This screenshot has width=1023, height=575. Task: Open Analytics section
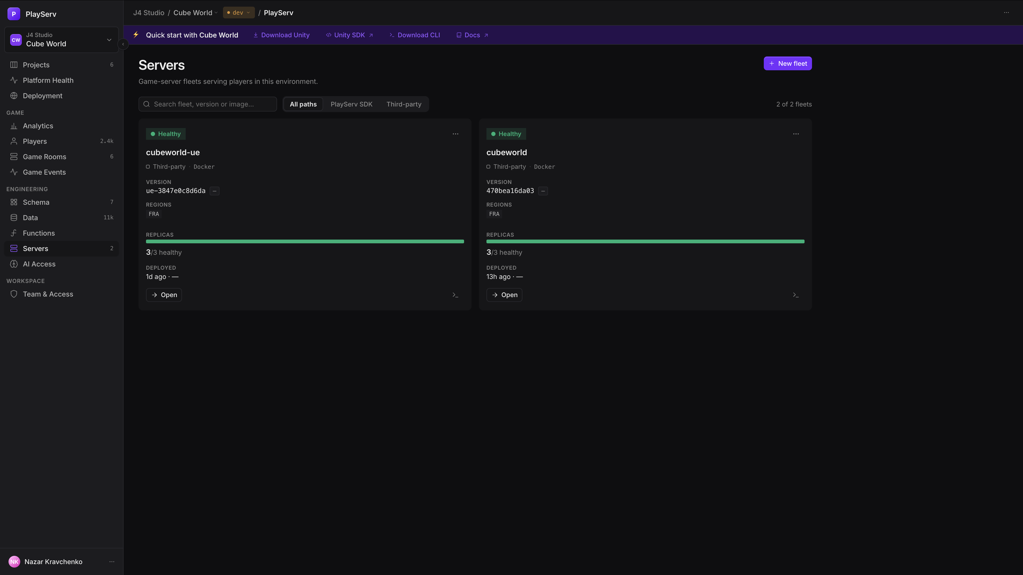[x=62, y=126]
